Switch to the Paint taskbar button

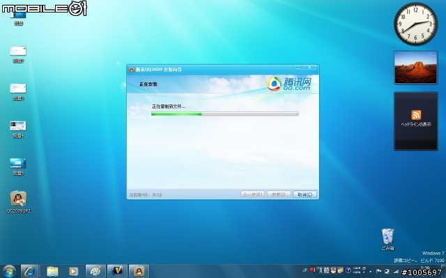[x=95, y=271]
